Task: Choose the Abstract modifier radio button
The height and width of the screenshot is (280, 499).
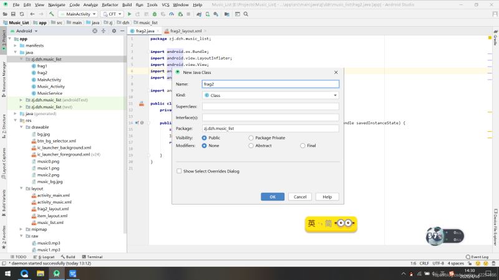Action: click(x=251, y=146)
